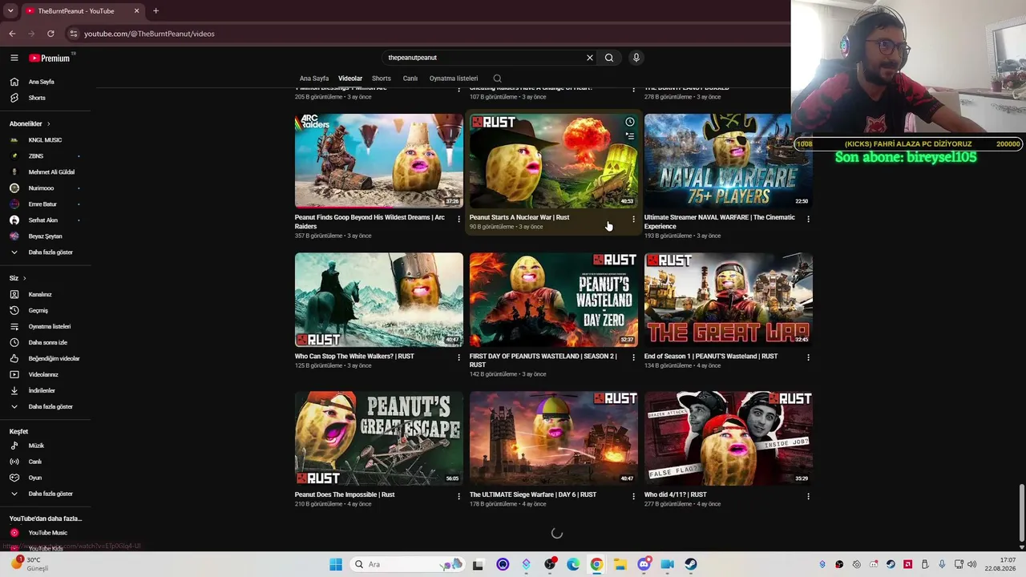This screenshot has width=1026, height=577.
Task: Open the options menu for Who did 4/11? video
Action: pos(808,496)
